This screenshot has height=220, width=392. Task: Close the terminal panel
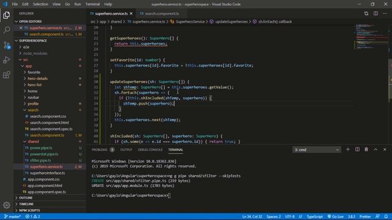pos(385,149)
